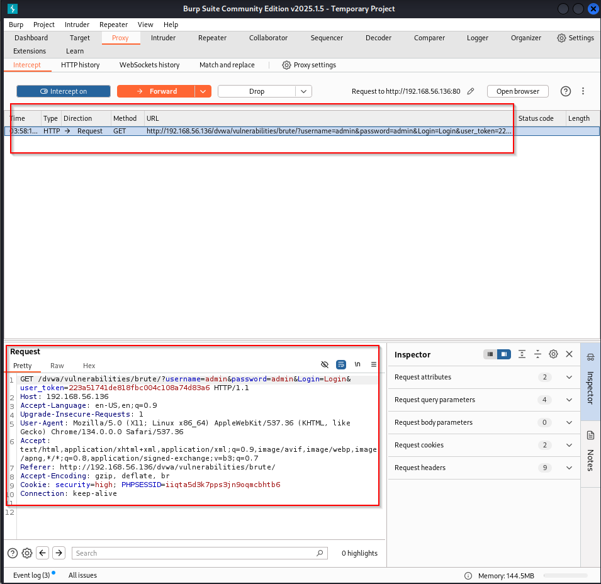601x584 pixels.
Task: Collapse all Inspector sections icon
Action: tap(537, 354)
